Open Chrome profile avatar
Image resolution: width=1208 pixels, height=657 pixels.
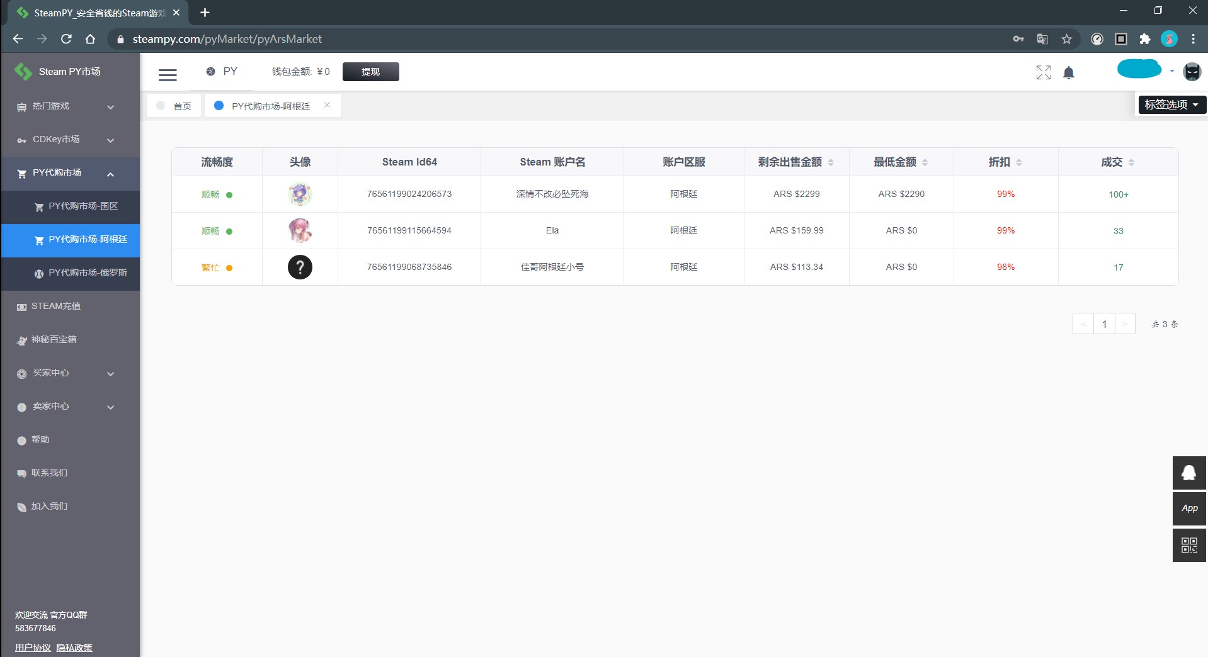(1169, 39)
